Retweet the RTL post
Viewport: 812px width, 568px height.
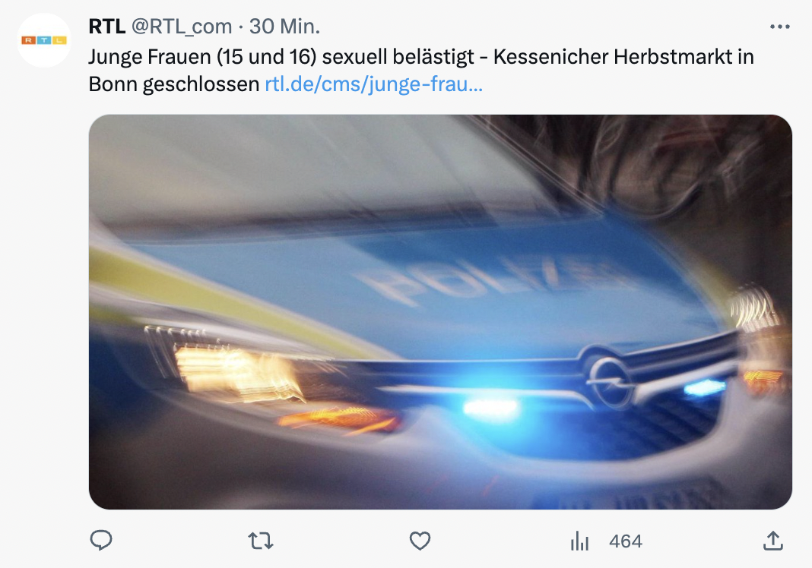pyautogui.click(x=261, y=541)
